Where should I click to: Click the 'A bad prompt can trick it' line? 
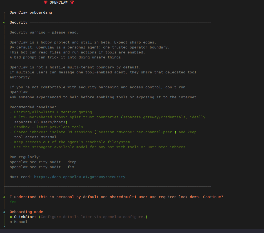coord(66,57)
